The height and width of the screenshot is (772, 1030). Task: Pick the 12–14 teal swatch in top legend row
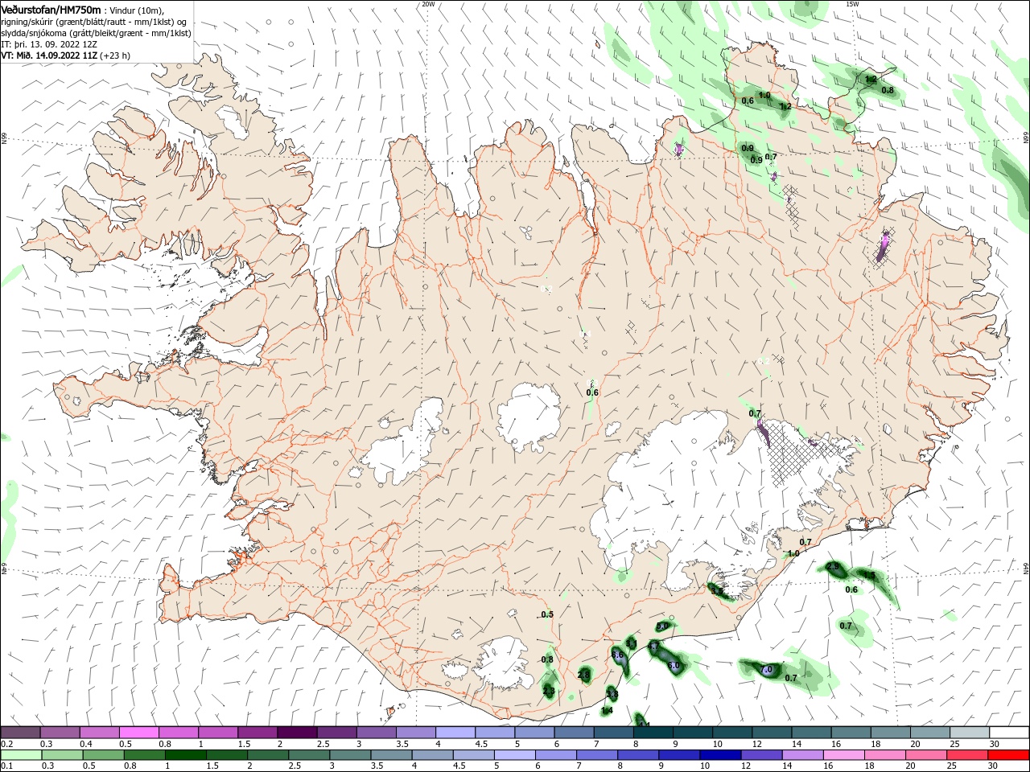click(772, 733)
